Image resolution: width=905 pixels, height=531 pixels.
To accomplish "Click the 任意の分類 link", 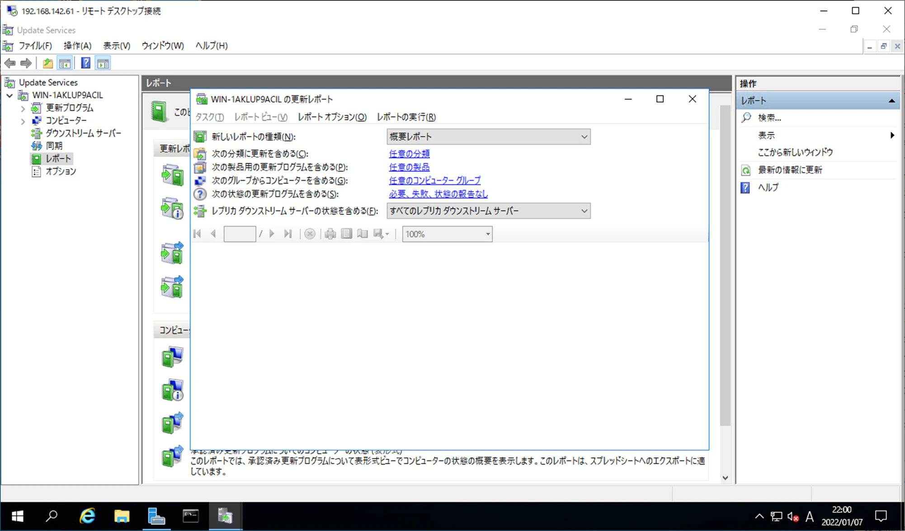I will point(409,154).
